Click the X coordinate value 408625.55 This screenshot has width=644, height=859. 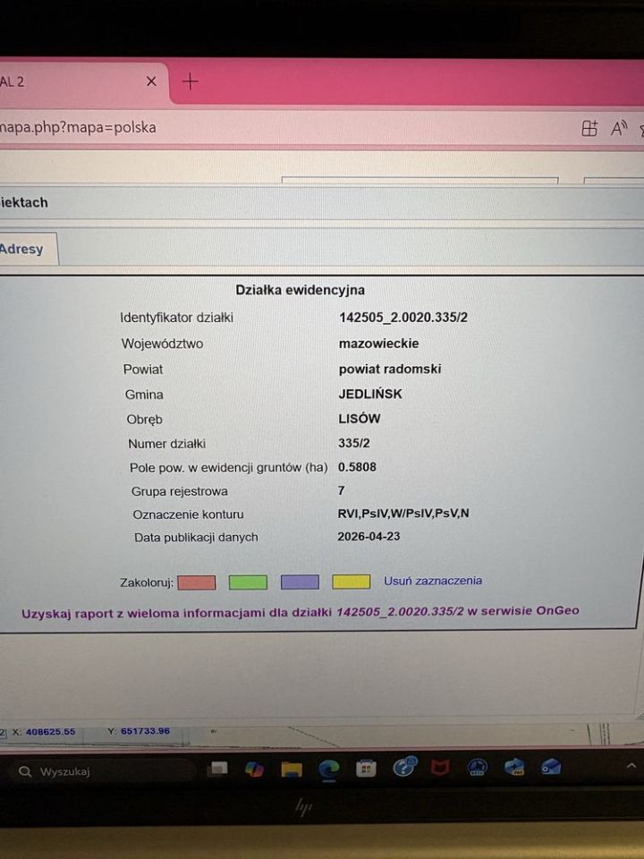click(x=50, y=731)
